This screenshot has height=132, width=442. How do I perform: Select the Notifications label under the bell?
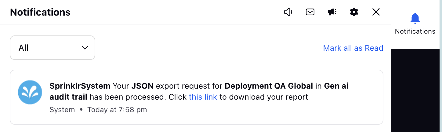(415, 31)
